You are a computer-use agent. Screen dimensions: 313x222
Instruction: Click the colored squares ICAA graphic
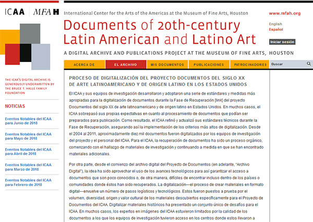click(x=25, y=47)
